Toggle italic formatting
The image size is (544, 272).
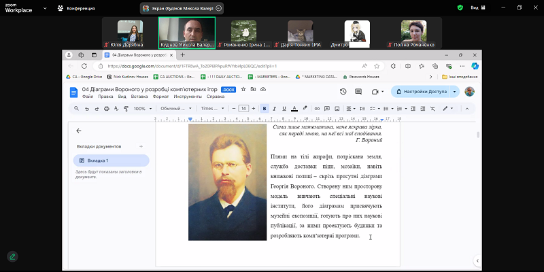click(275, 109)
